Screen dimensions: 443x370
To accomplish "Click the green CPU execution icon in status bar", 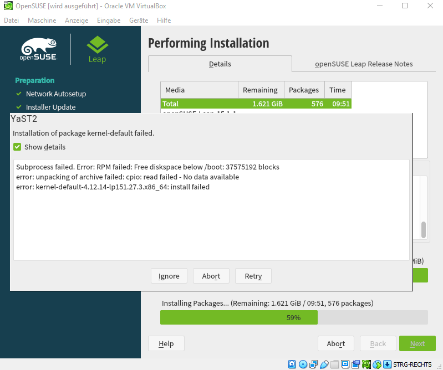I will coord(366,364).
